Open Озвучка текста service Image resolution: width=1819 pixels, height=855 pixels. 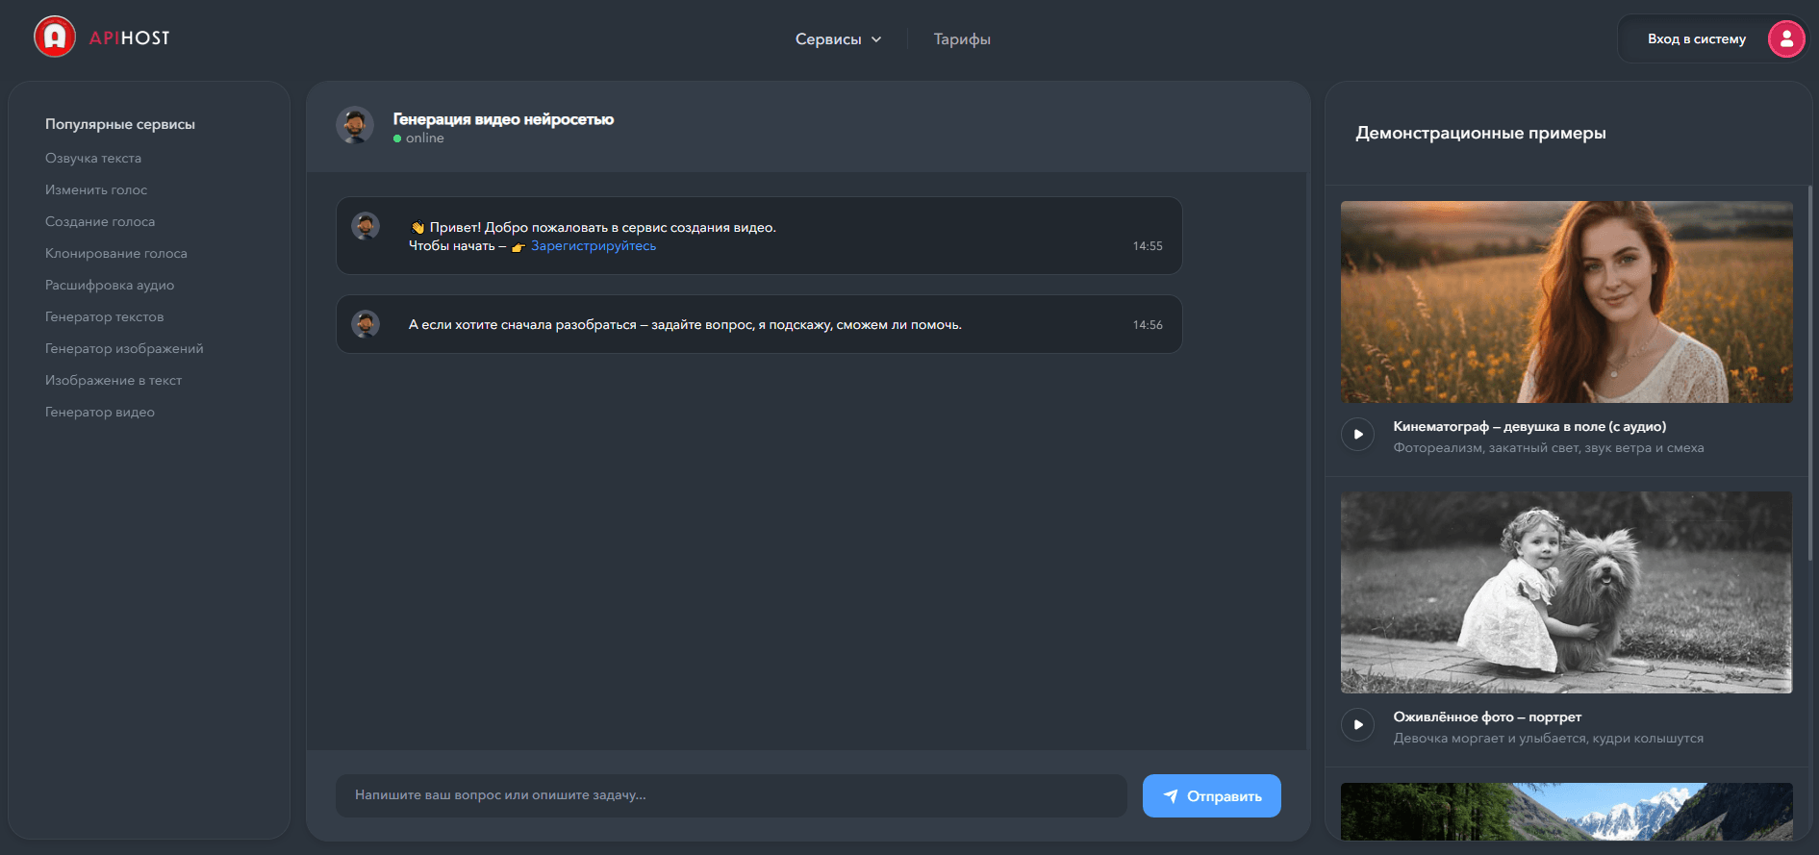pyautogui.click(x=93, y=158)
